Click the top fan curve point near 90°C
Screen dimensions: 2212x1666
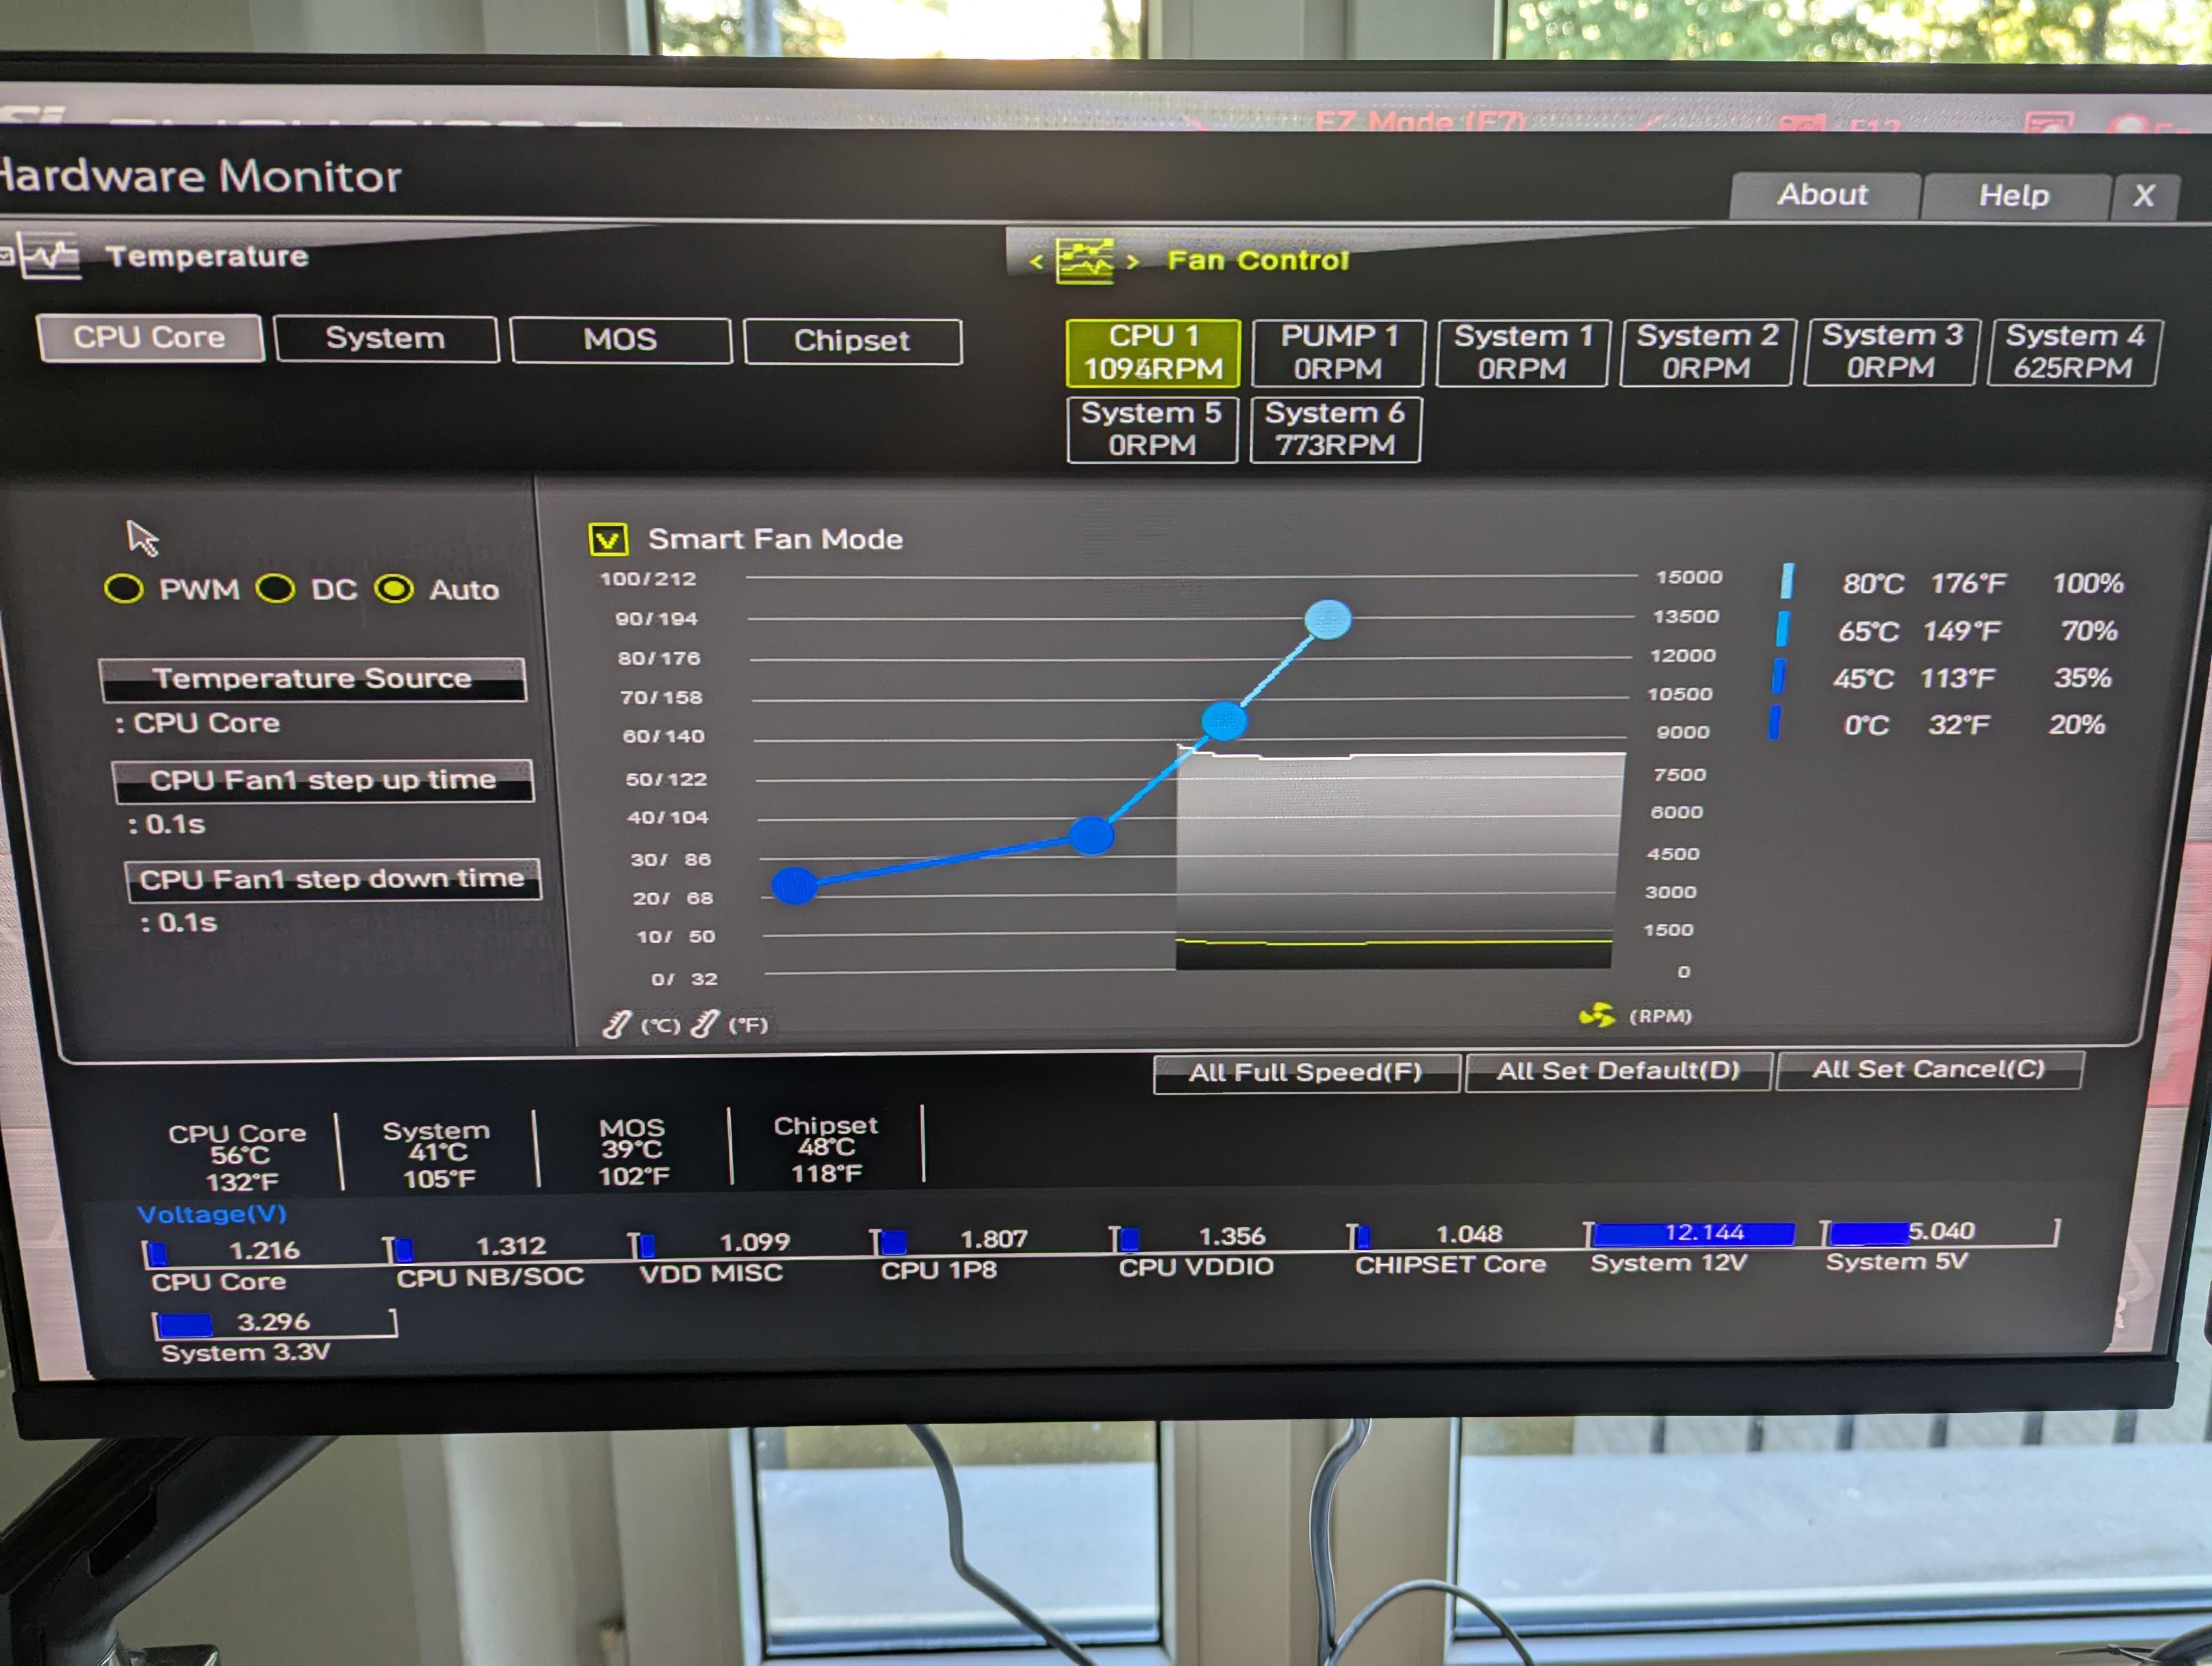pos(1327,619)
